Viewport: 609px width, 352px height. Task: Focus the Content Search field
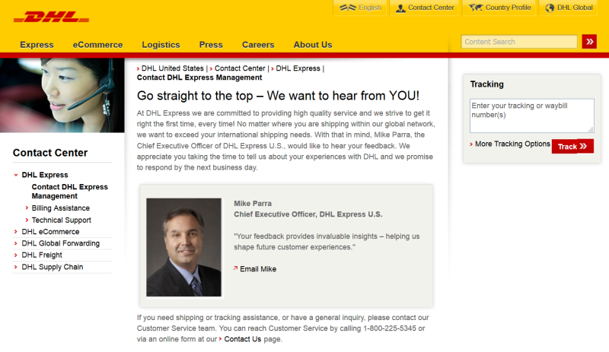tap(518, 42)
